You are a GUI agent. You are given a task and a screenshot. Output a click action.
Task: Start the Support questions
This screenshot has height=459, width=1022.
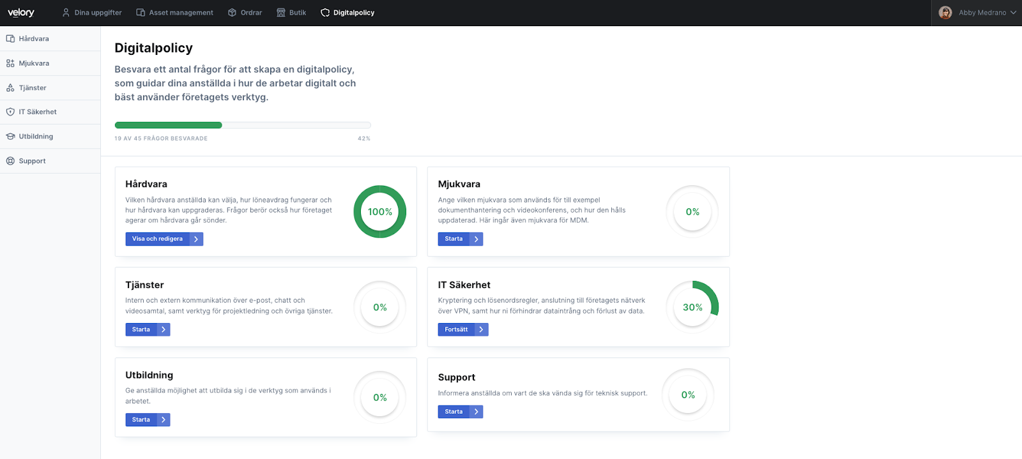[461, 412]
